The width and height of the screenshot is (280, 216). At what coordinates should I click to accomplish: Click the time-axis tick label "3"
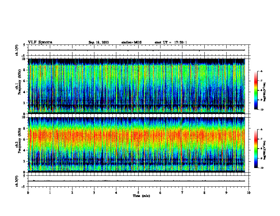tap(94, 193)
